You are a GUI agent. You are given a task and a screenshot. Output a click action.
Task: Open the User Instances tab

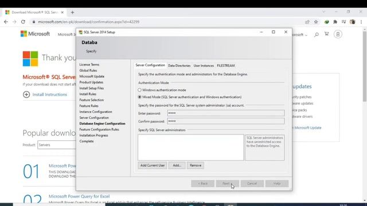click(204, 66)
